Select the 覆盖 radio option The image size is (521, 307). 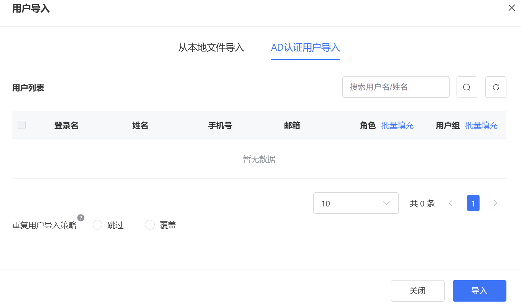[150, 225]
